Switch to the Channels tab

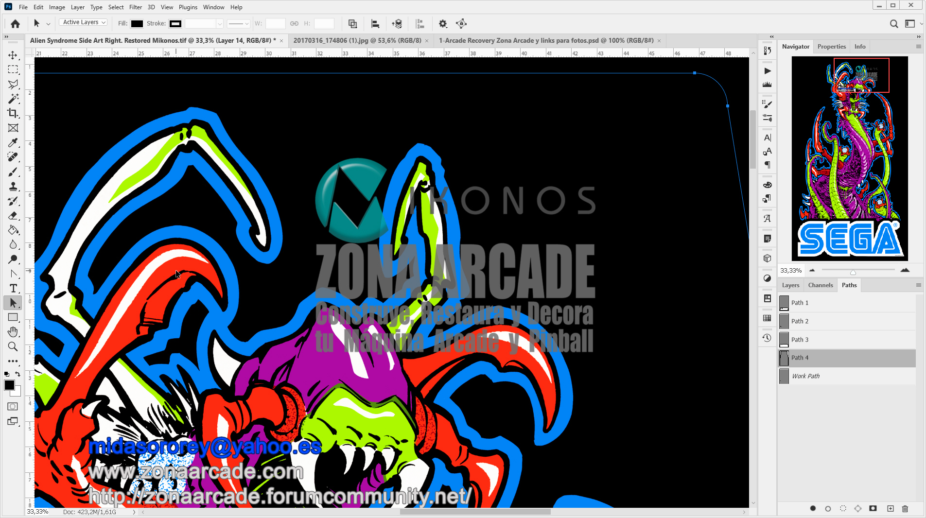[820, 285]
